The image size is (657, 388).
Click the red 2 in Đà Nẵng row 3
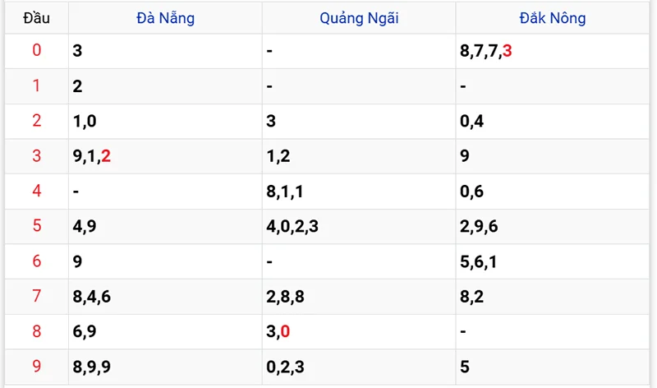coord(106,156)
